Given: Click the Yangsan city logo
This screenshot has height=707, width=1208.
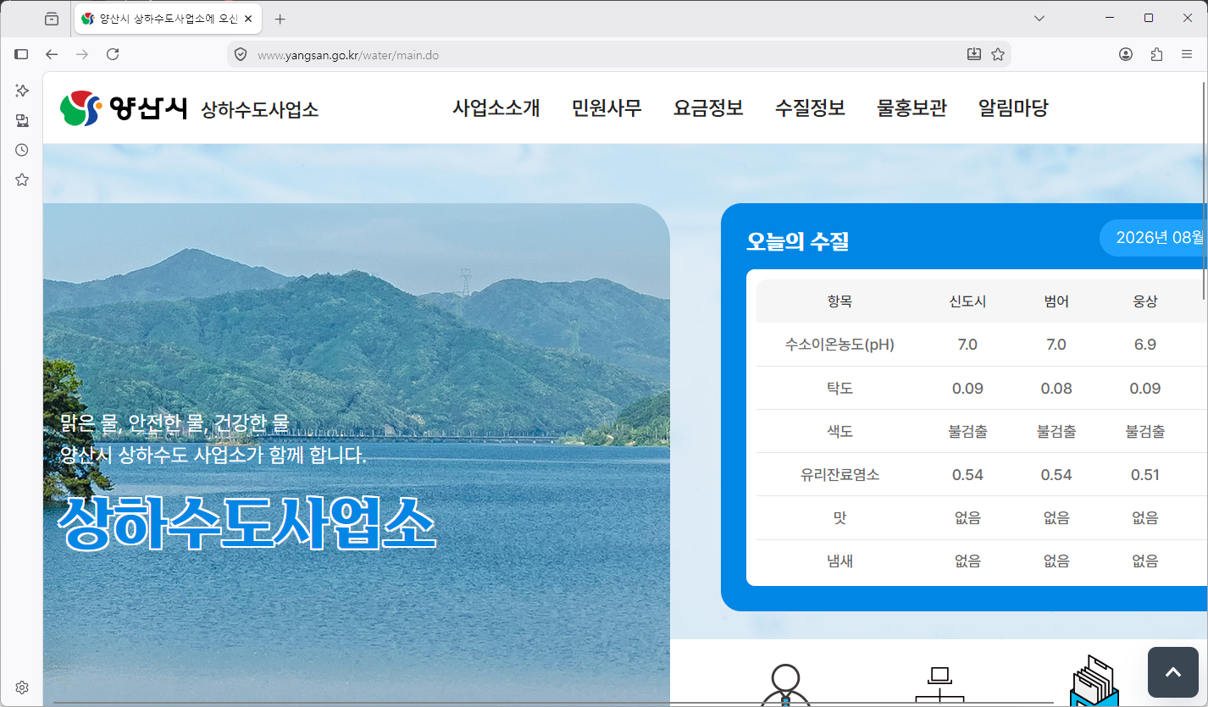Looking at the screenshot, I should click(x=124, y=108).
